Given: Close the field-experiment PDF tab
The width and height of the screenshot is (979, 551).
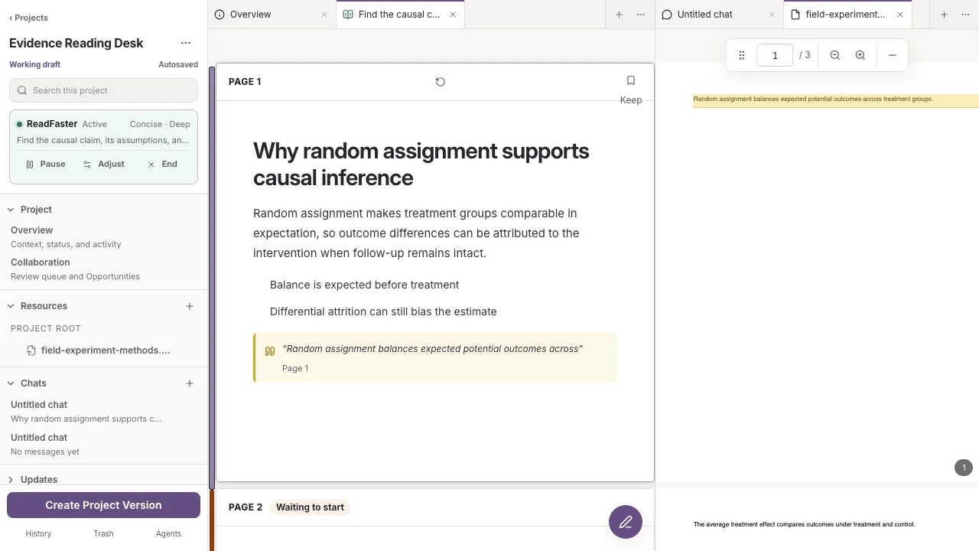Looking at the screenshot, I should (x=900, y=15).
